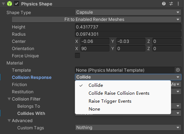Click the Radius value field
The width and height of the screenshot is (184, 134).
click(x=128, y=34)
